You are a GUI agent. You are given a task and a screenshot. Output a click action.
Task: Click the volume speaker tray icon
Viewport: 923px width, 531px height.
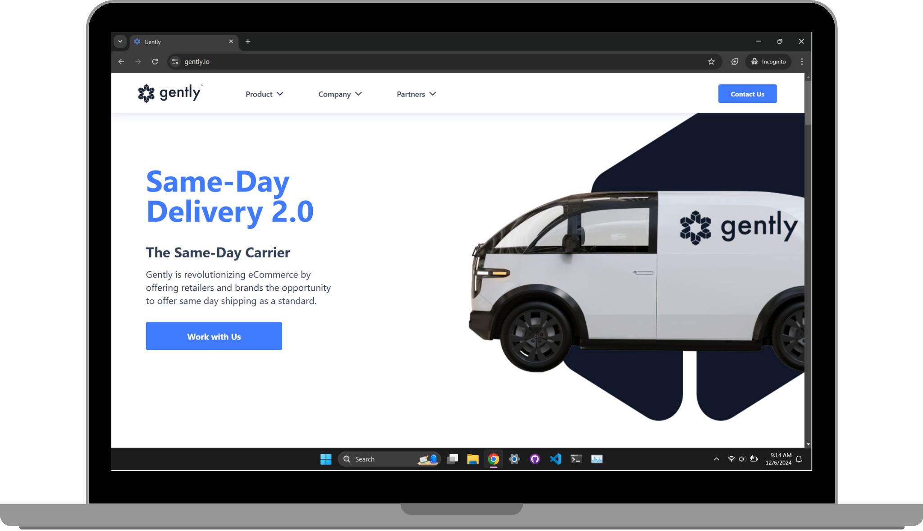(x=742, y=459)
